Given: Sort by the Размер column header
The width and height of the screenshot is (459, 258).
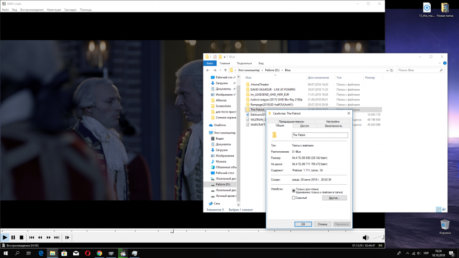Looking at the screenshot, I should tap(370, 77).
